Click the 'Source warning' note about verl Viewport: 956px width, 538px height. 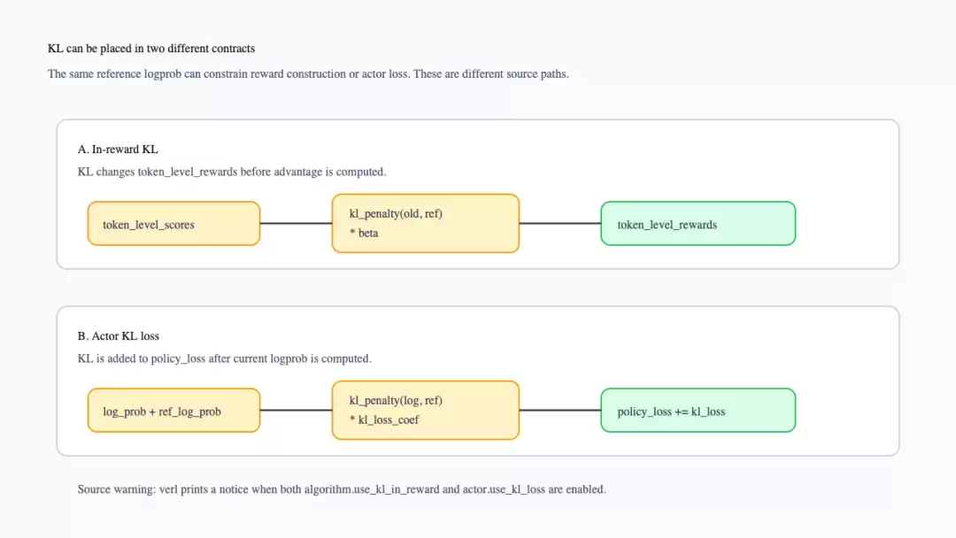tap(342, 489)
